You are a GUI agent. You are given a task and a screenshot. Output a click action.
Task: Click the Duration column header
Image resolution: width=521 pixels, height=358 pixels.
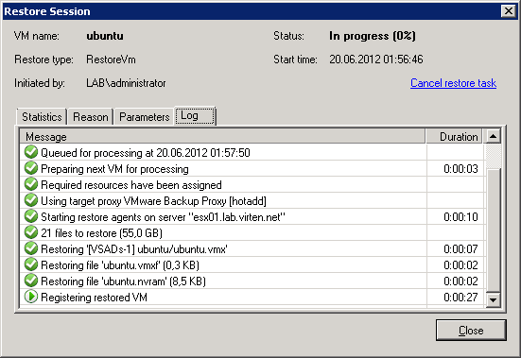(454, 136)
